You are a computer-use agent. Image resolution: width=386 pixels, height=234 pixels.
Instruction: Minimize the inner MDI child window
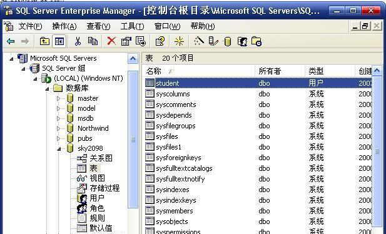click(x=355, y=26)
